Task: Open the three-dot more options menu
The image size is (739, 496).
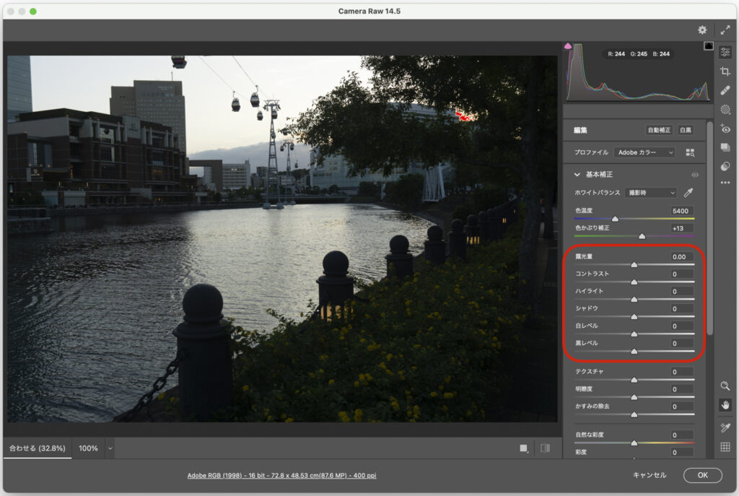Action: [x=725, y=183]
